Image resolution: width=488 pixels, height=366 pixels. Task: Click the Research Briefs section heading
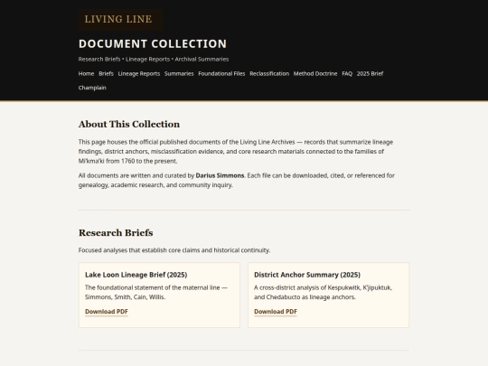(116, 233)
